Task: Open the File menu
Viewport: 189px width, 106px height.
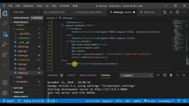Action: pyautogui.click(x=11, y=6)
